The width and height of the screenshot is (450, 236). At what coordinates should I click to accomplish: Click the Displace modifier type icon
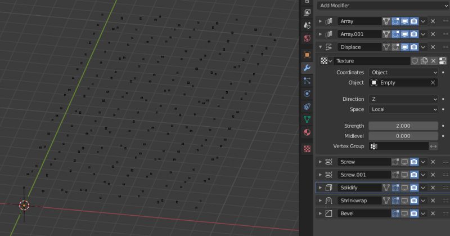click(328, 47)
